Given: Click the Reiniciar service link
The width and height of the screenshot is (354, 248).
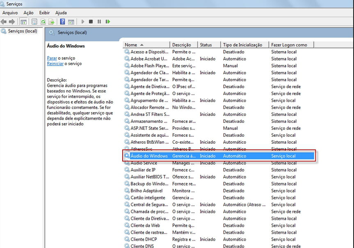Looking at the screenshot, I should tap(55, 64).
